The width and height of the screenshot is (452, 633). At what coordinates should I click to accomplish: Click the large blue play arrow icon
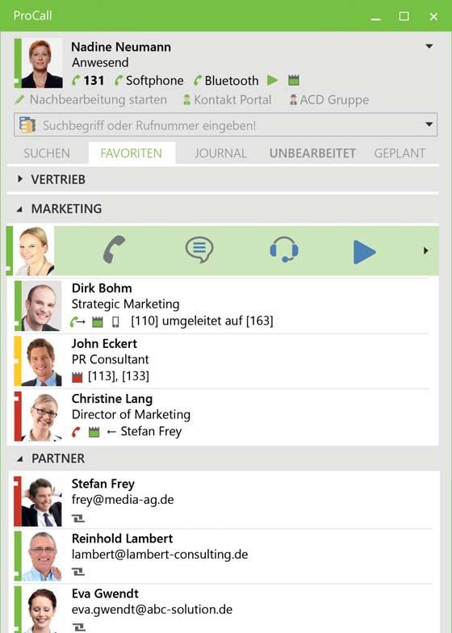[365, 252]
